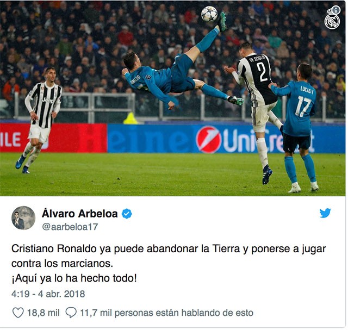Open the info icon on photo
The width and height of the screenshot is (348, 330).
coord(337,10)
